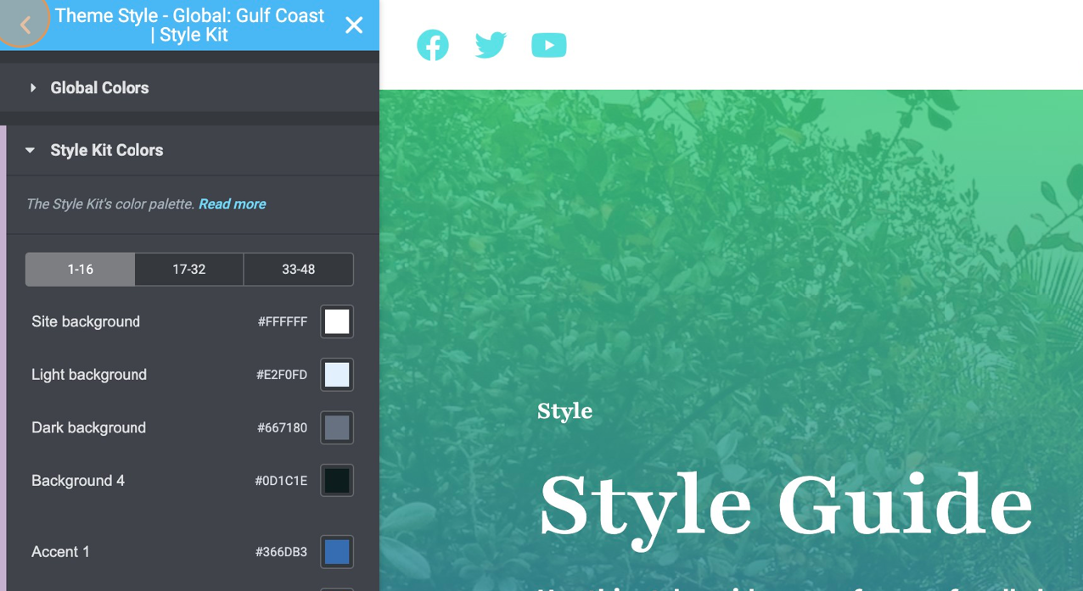Select the #E2F0FD hex value
The image size is (1083, 591).
point(282,375)
